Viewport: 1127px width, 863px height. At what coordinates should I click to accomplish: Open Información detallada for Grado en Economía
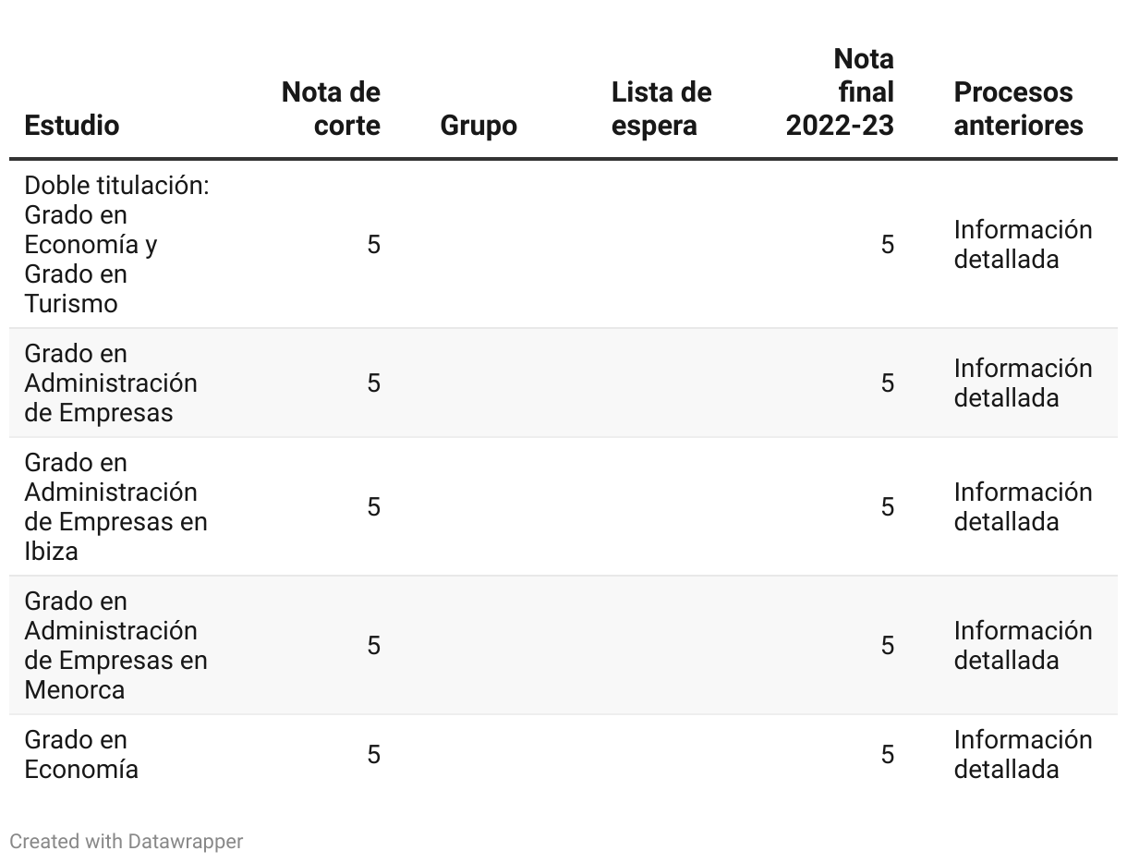coord(1023,754)
